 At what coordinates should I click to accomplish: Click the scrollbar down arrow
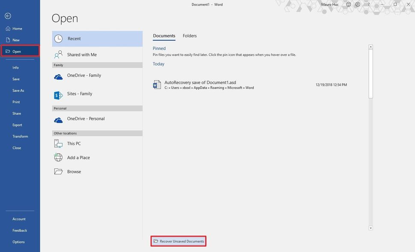pos(371,228)
